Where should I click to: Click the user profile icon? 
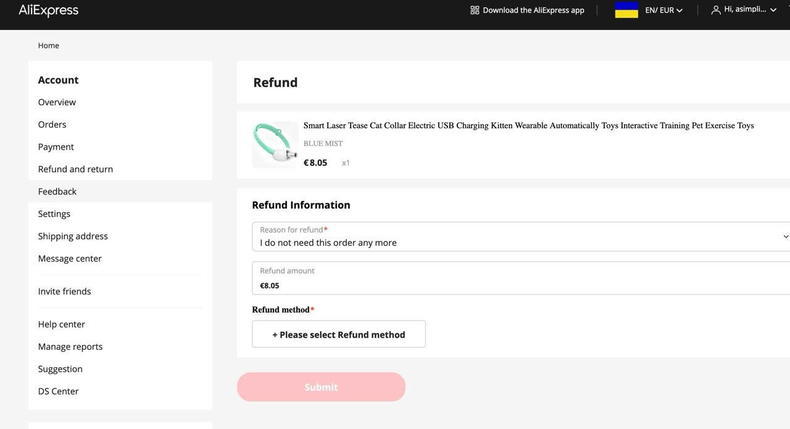[716, 10]
